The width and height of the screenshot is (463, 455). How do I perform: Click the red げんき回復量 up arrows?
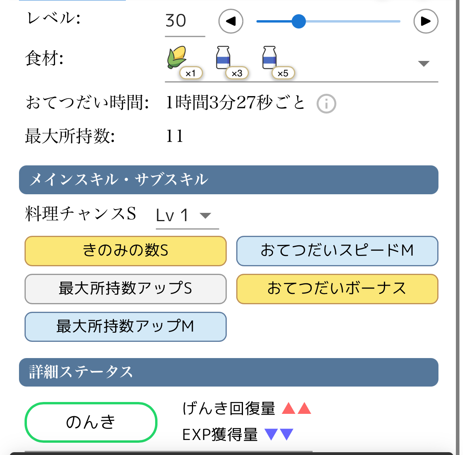[x=296, y=408]
